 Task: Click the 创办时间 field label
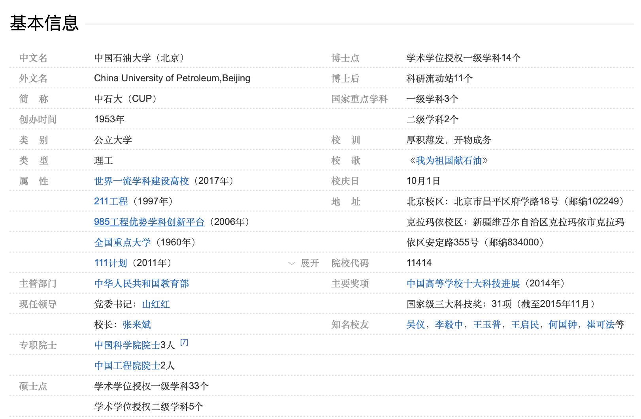coord(38,120)
